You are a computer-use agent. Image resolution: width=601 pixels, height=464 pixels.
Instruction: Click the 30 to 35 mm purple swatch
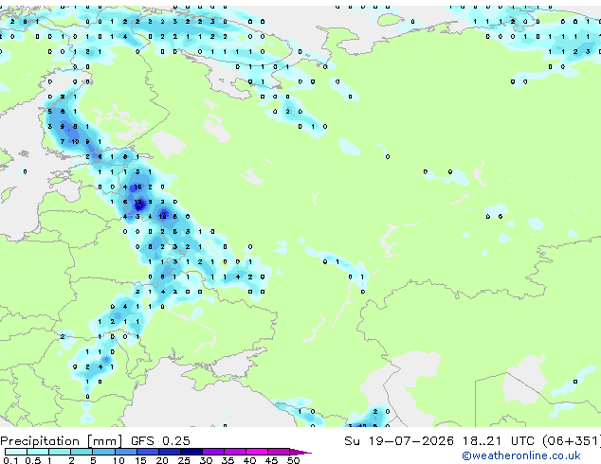(x=212, y=452)
